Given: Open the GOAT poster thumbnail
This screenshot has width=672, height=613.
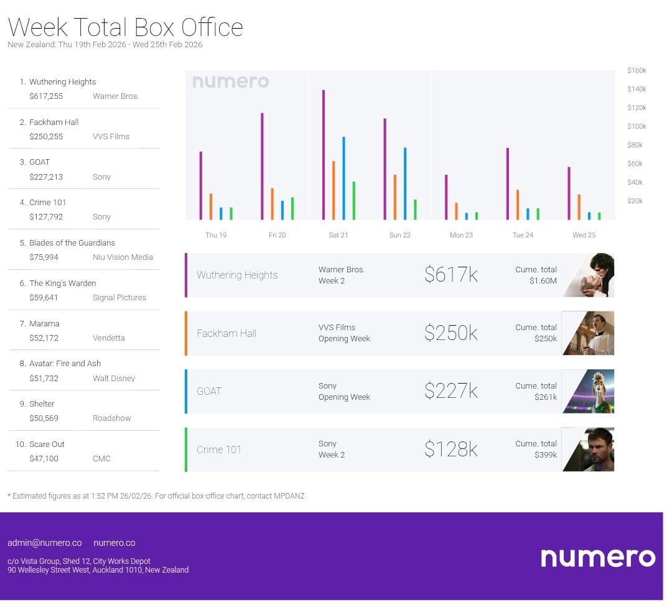Looking at the screenshot, I should click(589, 391).
